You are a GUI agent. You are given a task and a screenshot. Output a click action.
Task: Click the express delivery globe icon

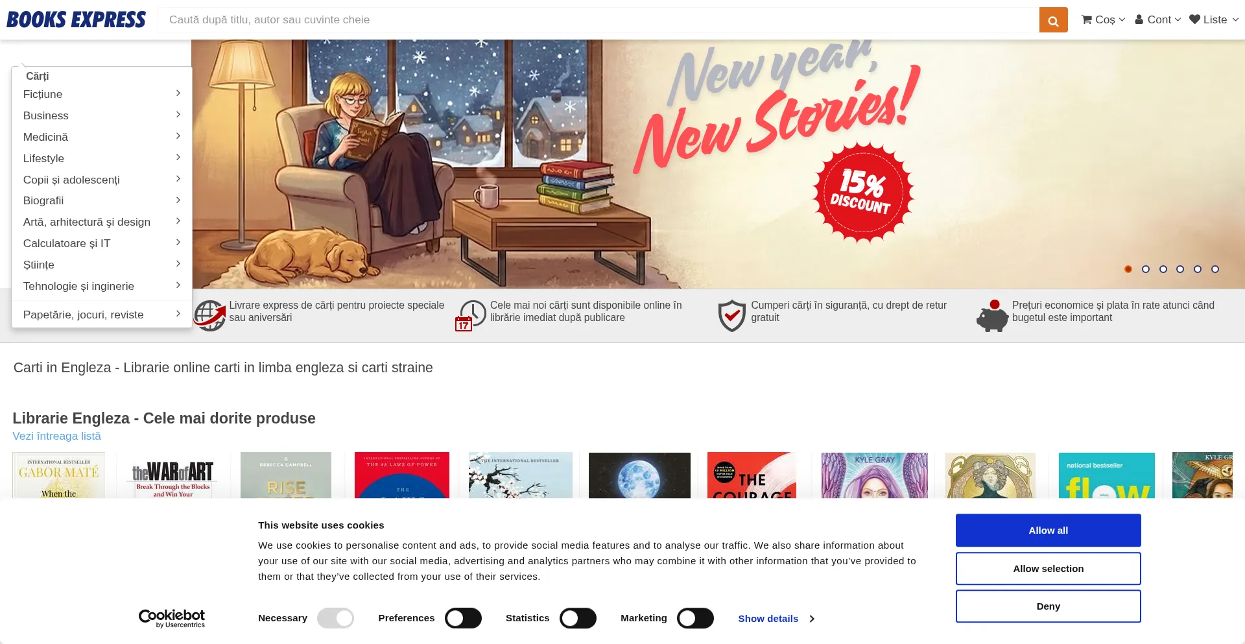coord(209,315)
